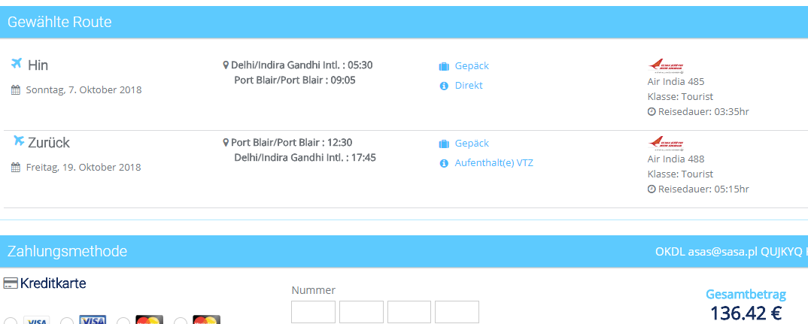Click the location pin before Port Blair 12:30 departure
This screenshot has height=324, width=808.
225,143
